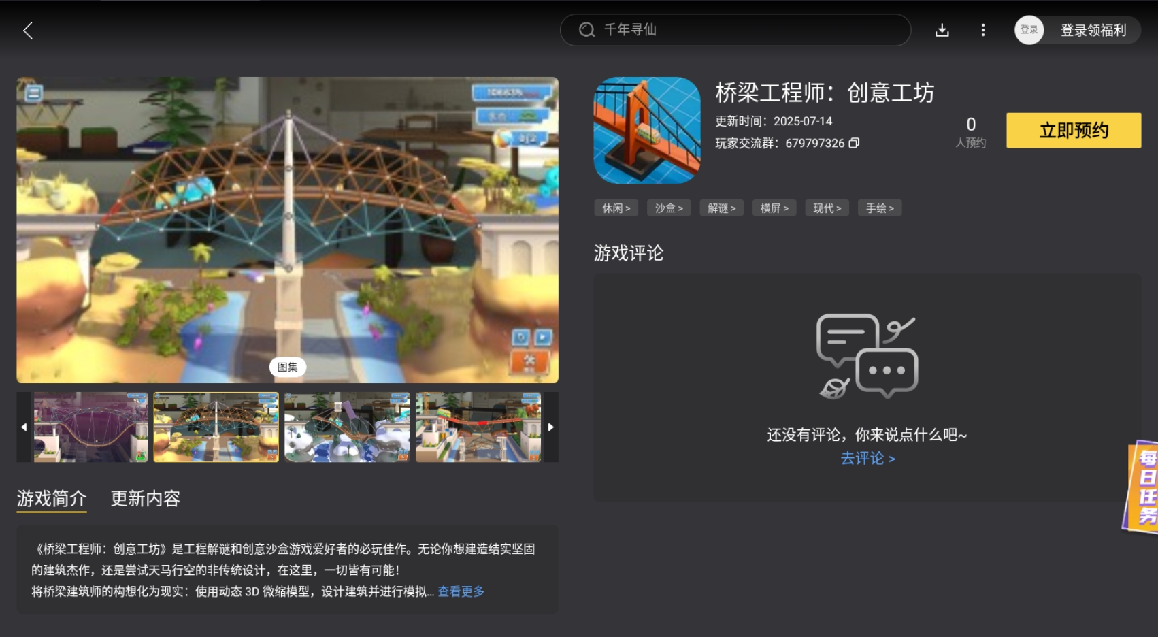Image resolution: width=1158 pixels, height=637 pixels.
Task: Select the snowy scene bridge thumbnail
Action: click(x=347, y=427)
